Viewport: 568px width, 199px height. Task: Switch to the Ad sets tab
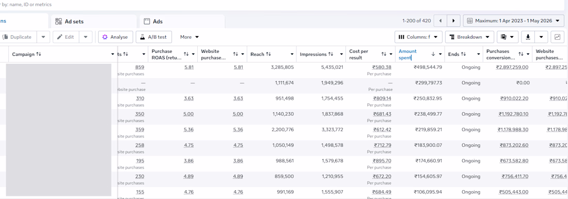pos(94,21)
